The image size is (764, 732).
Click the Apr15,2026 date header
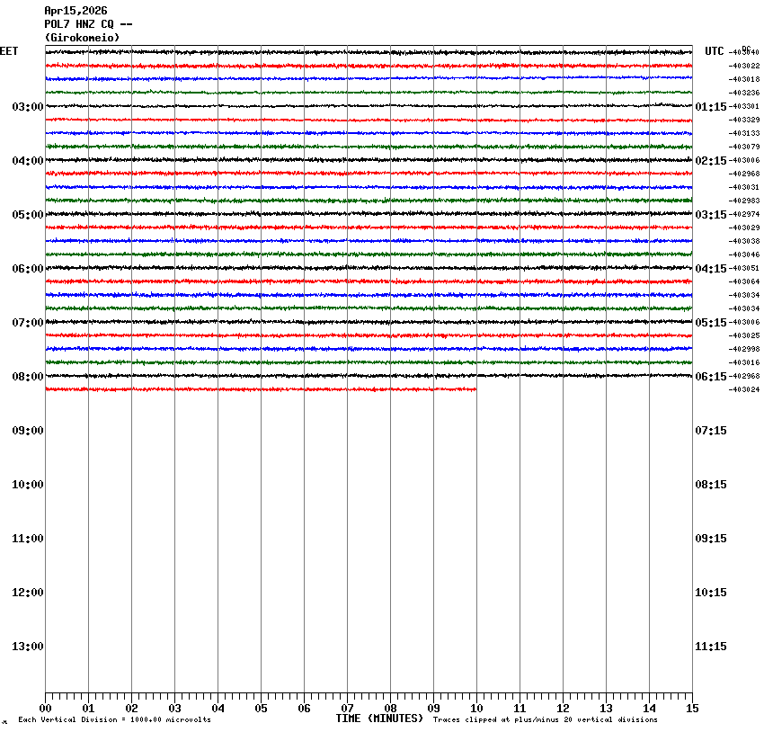[76, 11]
